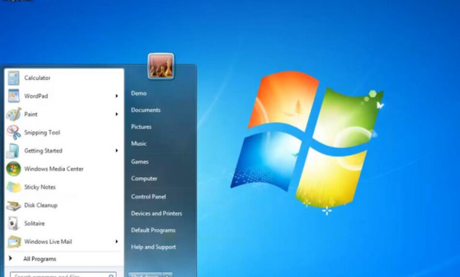The width and height of the screenshot is (460, 277).
Task: Open Default Programs
Action: [x=153, y=230]
